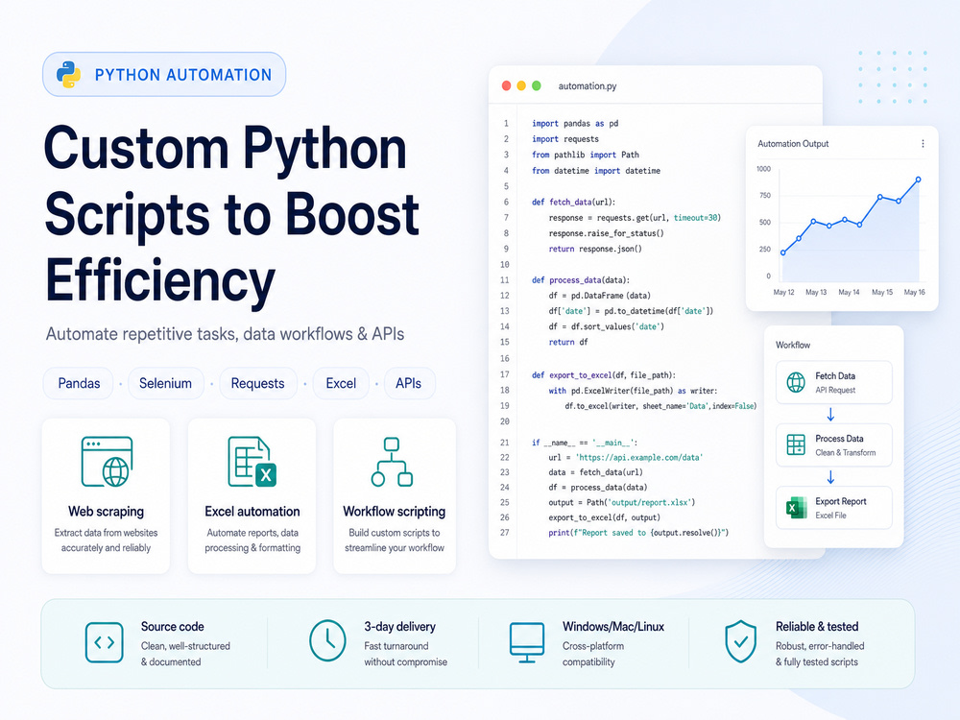Click the Process Data table icon
Screen dimensions: 960x720
pyautogui.click(x=795, y=444)
